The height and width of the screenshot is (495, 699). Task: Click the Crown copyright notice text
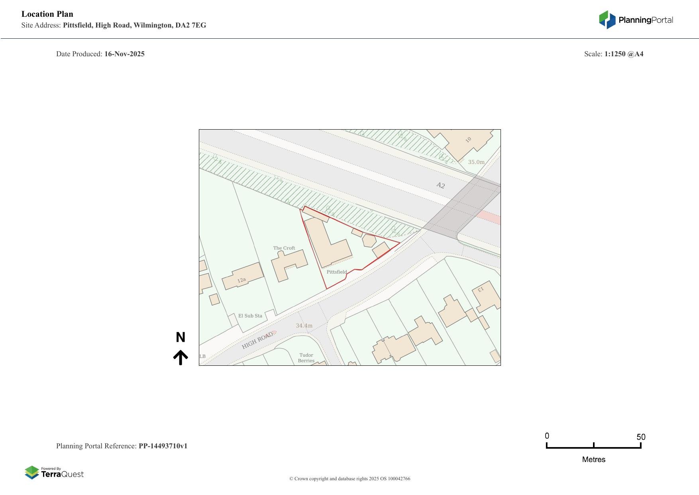[349, 479]
